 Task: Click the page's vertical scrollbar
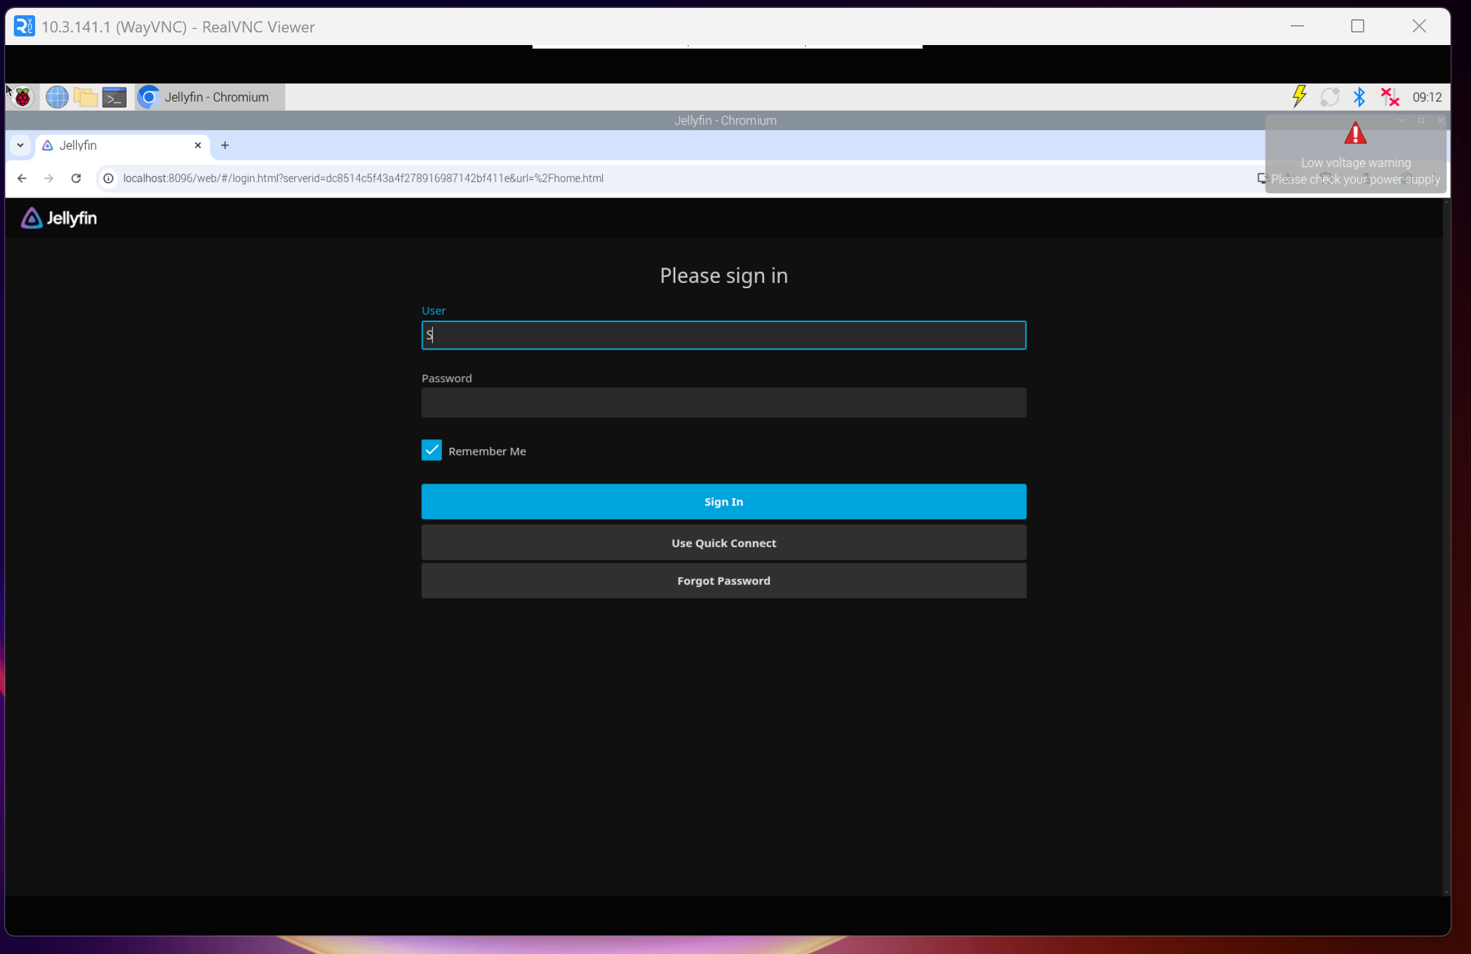1446,547
